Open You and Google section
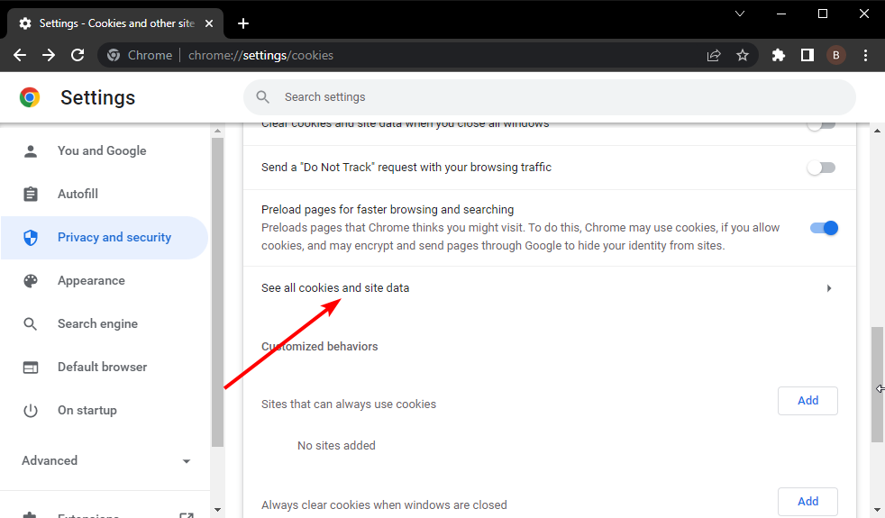The image size is (885, 518). point(105,150)
